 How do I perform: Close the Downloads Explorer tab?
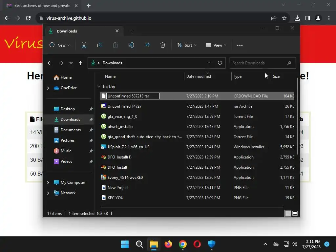click(x=117, y=31)
